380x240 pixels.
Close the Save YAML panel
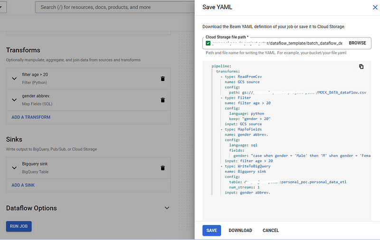tap(375, 7)
